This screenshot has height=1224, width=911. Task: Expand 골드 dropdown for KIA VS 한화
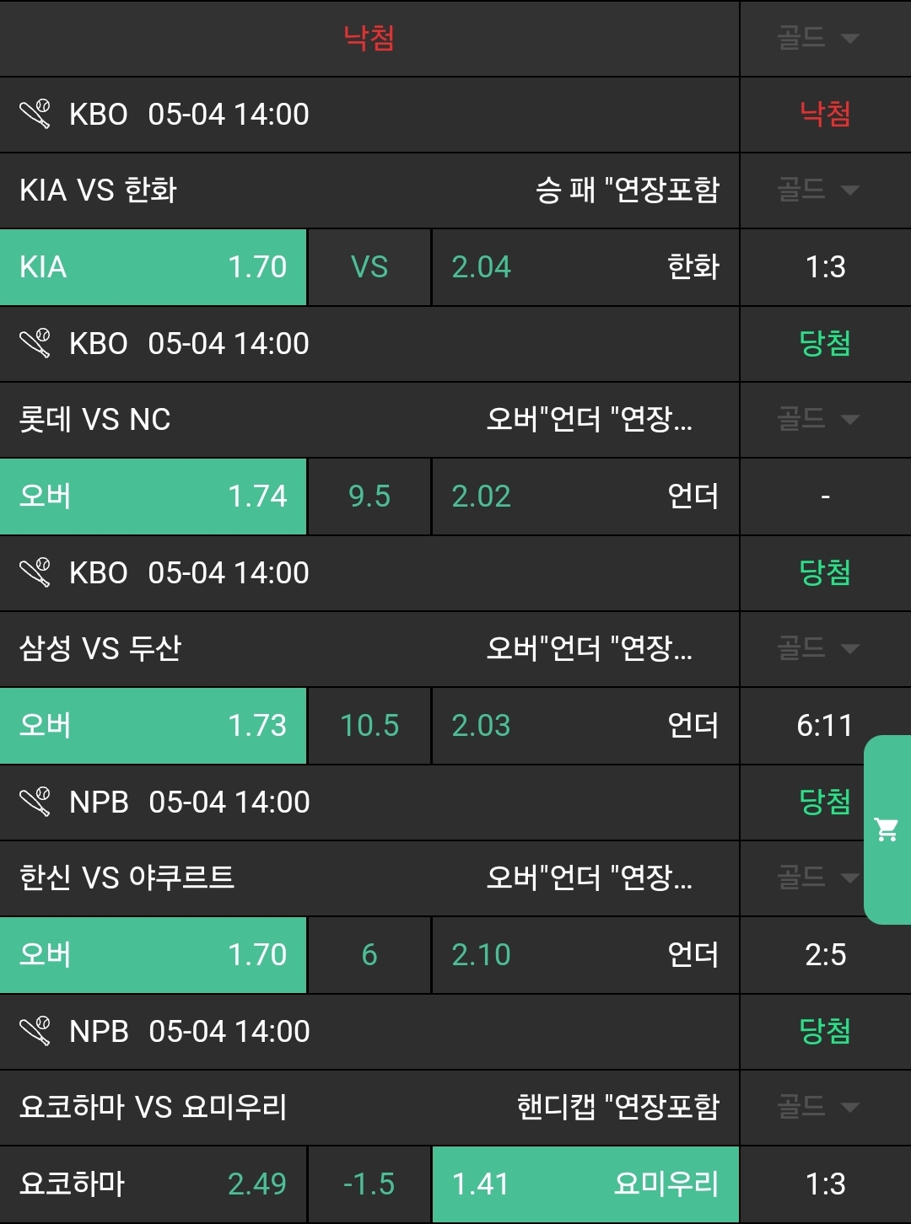coord(817,190)
